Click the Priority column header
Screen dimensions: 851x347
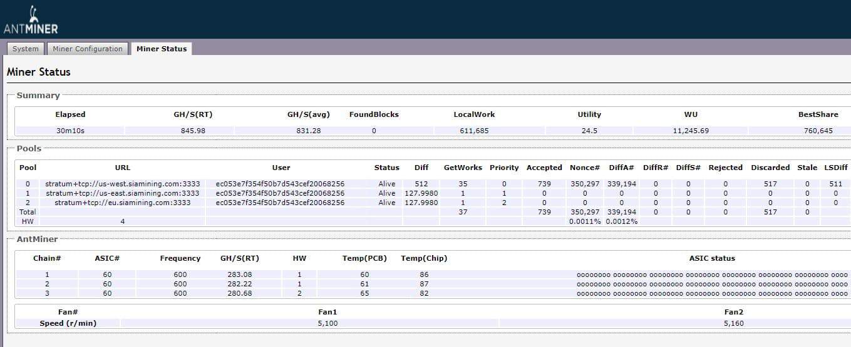504,168
